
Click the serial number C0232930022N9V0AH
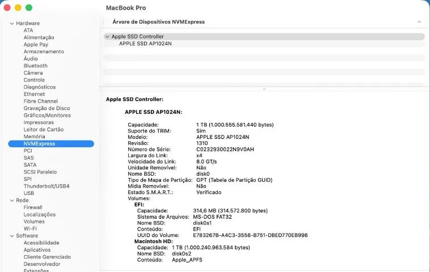pyautogui.click(x=225, y=150)
